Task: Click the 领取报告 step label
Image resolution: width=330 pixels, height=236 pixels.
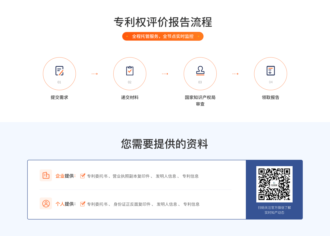Action: coord(271,97)
